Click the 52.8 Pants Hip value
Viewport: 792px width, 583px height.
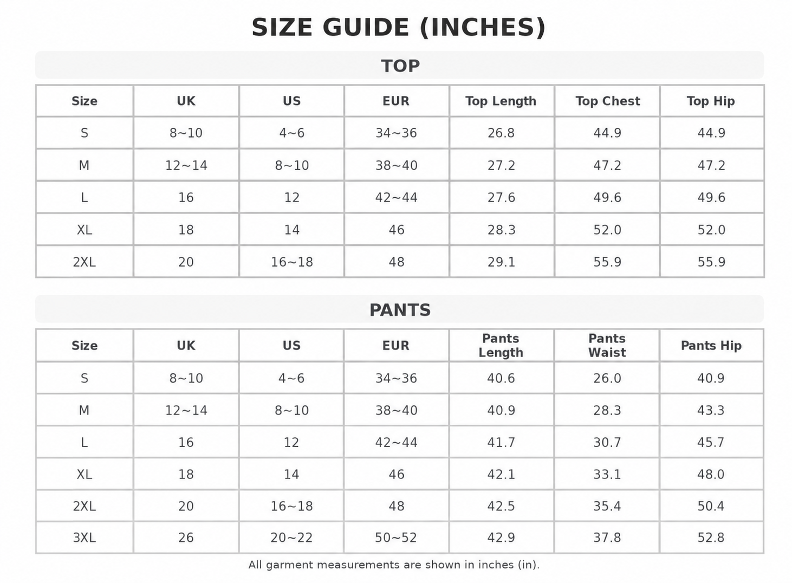711,537
